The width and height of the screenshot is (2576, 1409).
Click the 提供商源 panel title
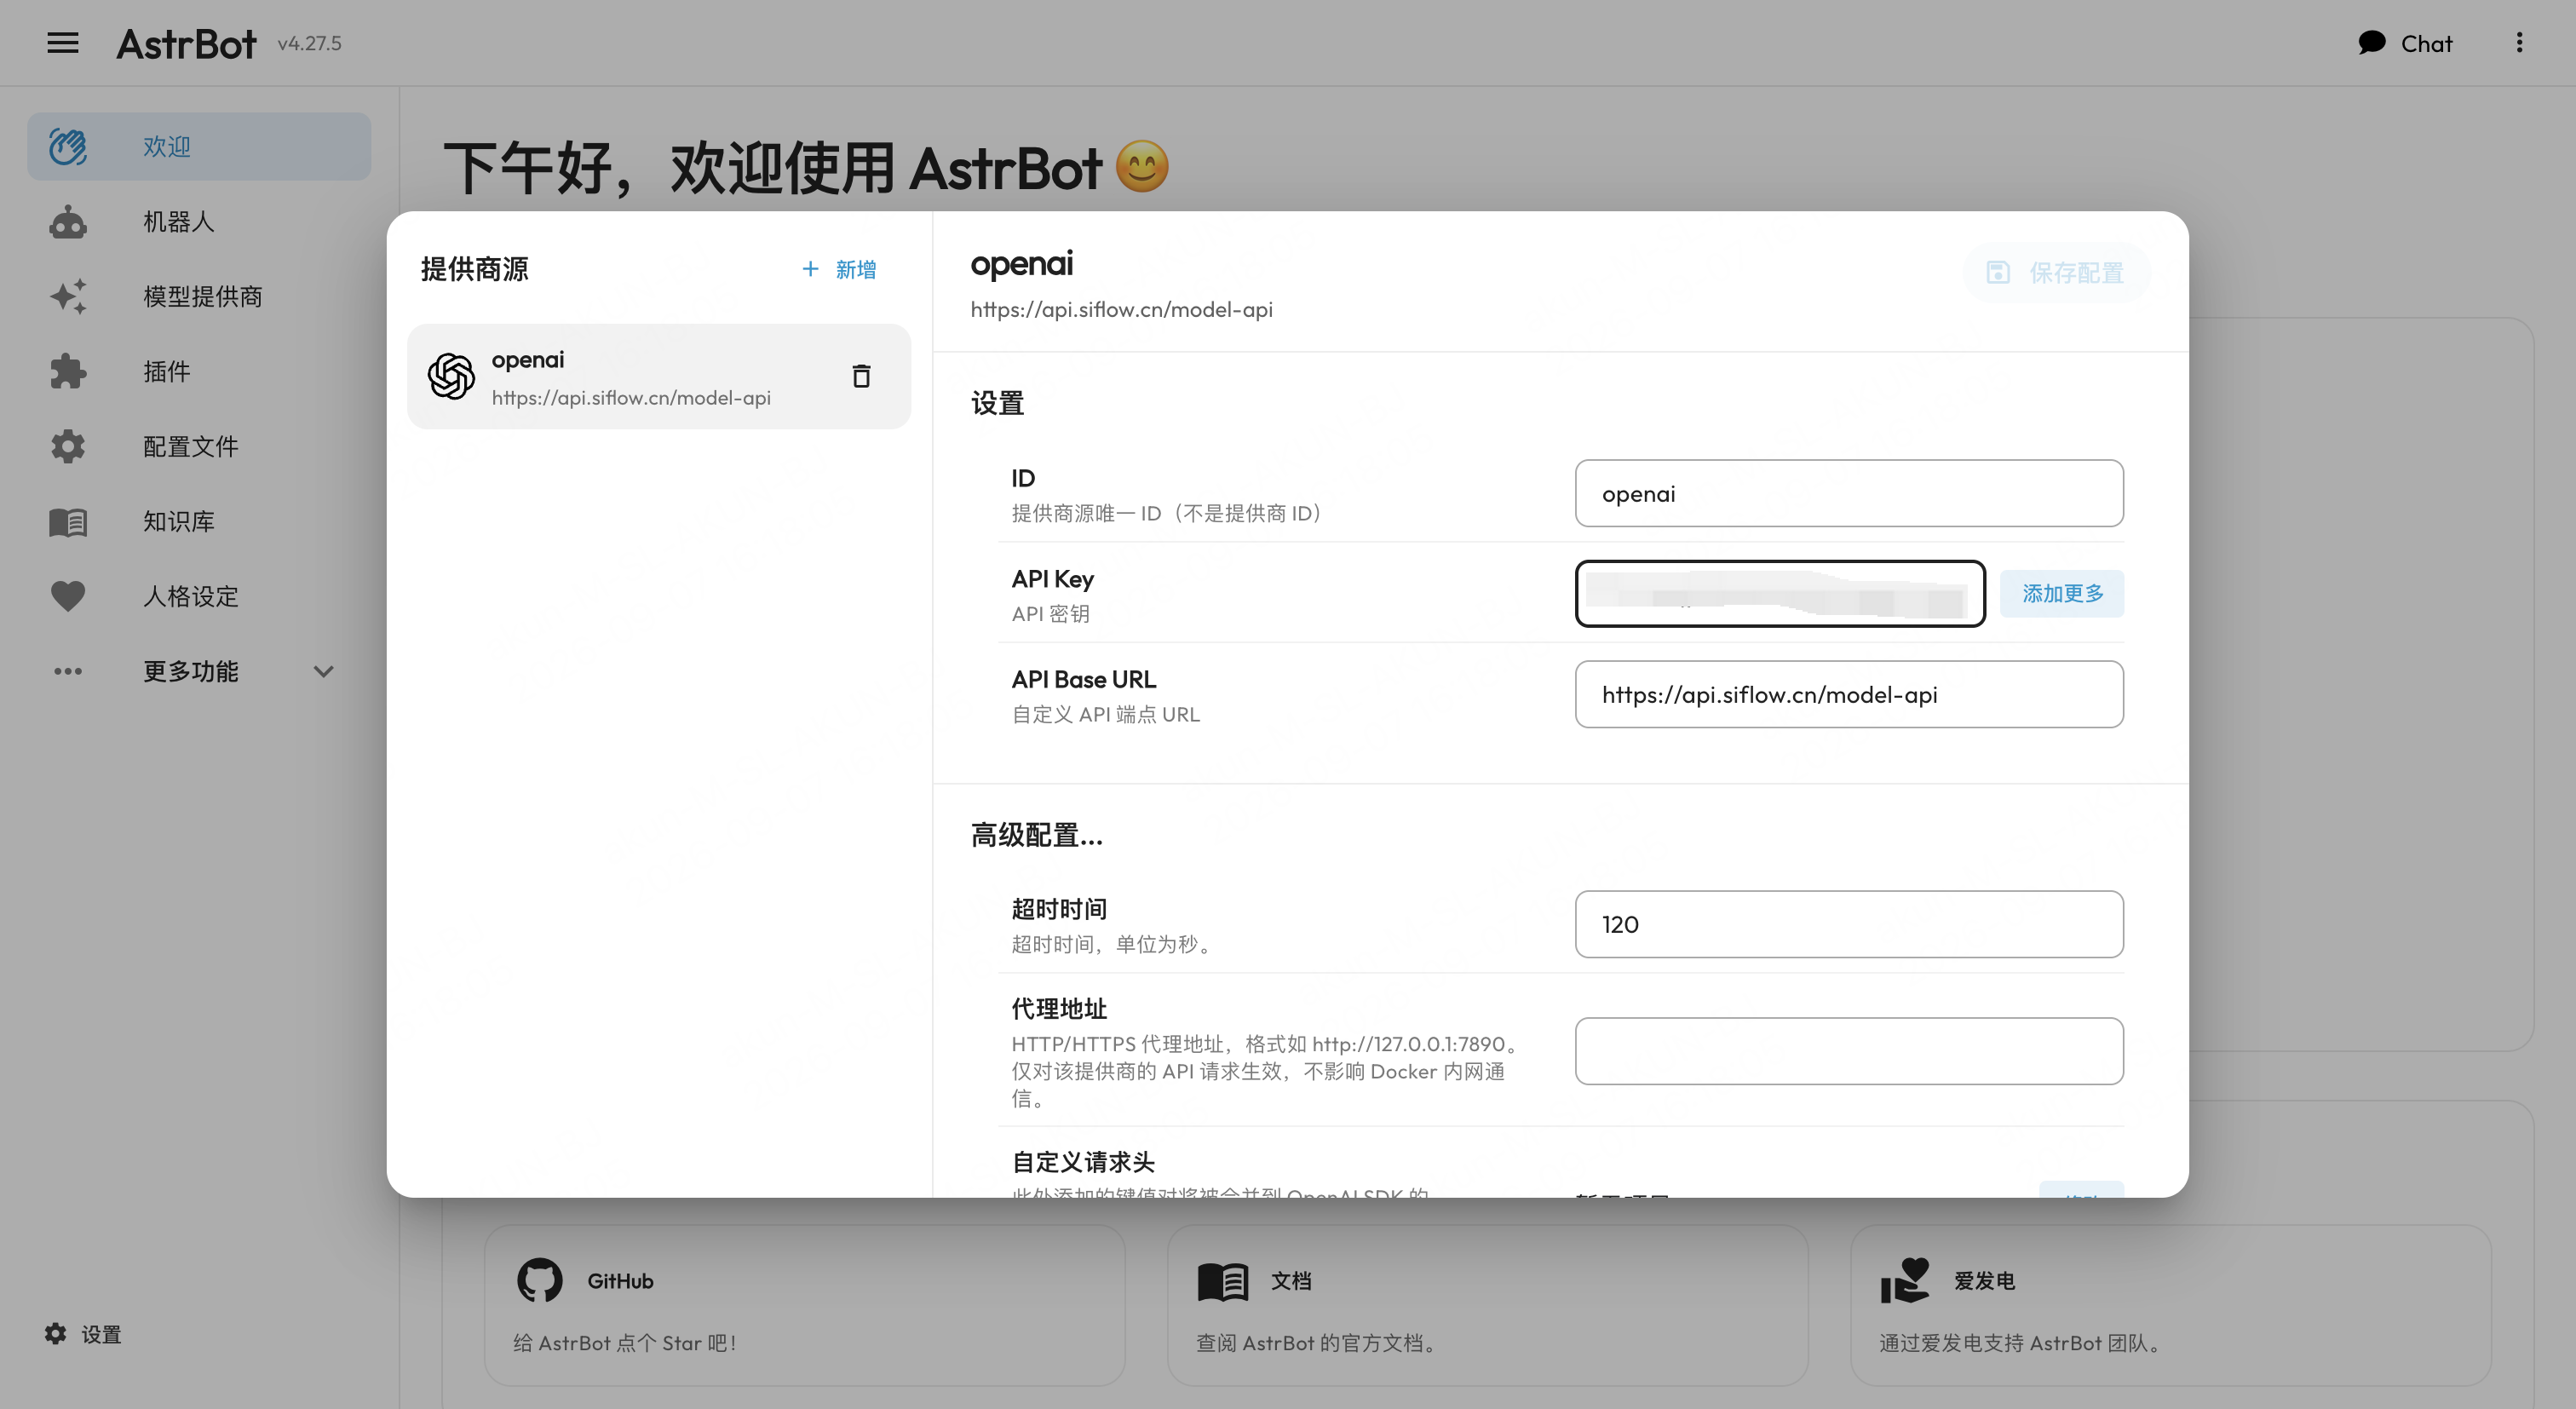pyautogui.click(x=475, y=269)
